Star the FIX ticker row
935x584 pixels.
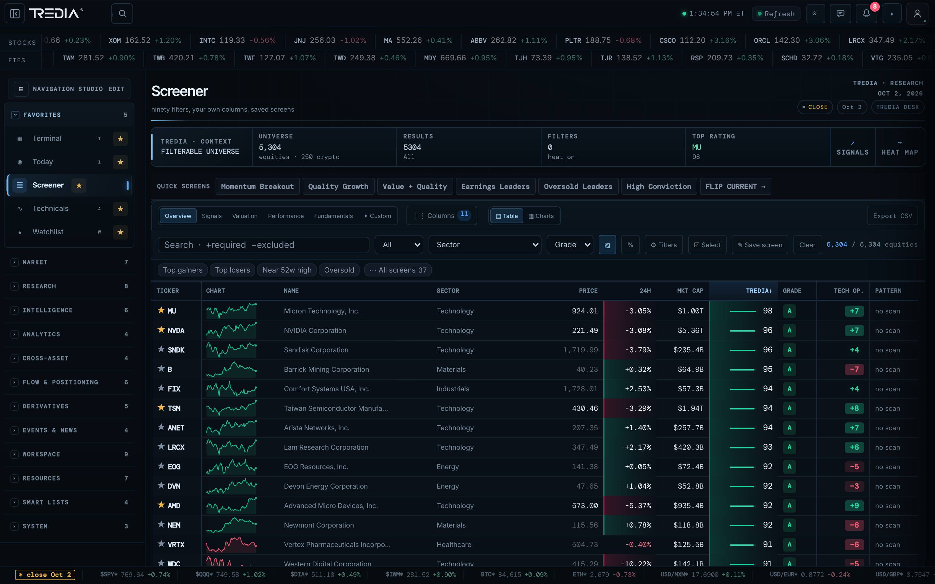161,388
